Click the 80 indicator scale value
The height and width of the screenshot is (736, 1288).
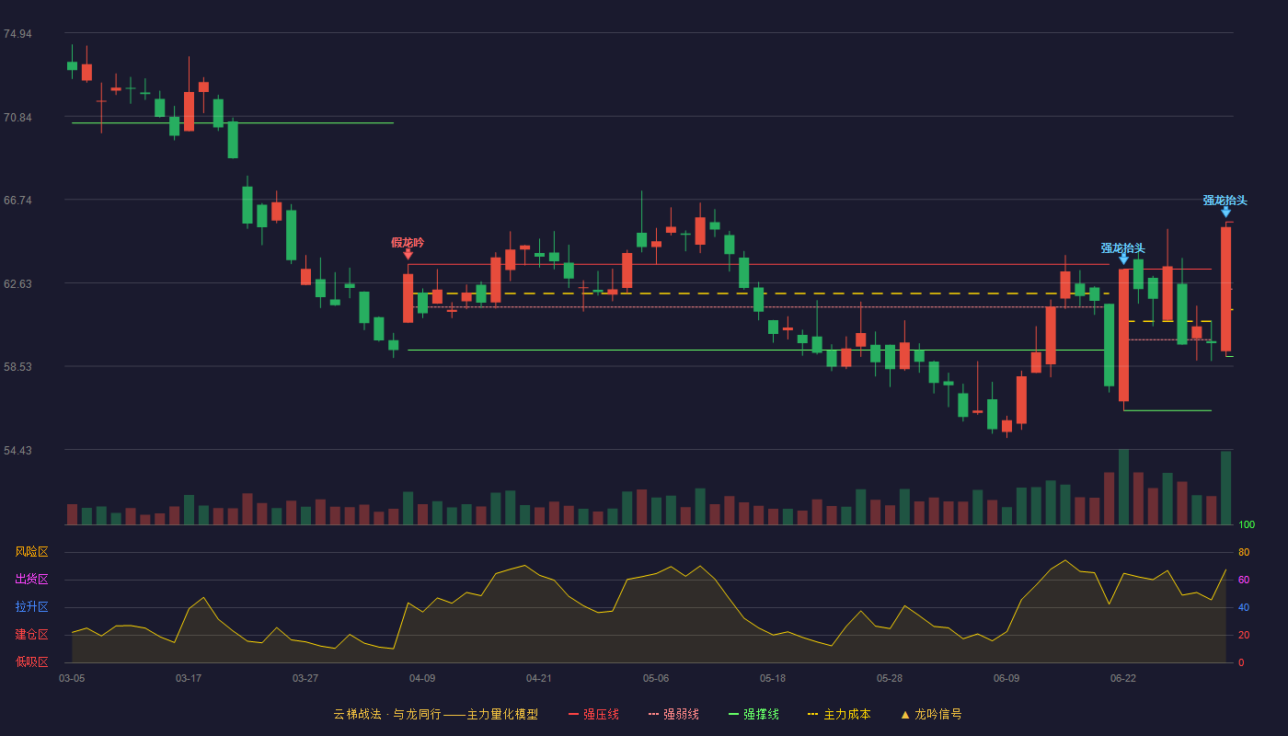point(1244,552)
